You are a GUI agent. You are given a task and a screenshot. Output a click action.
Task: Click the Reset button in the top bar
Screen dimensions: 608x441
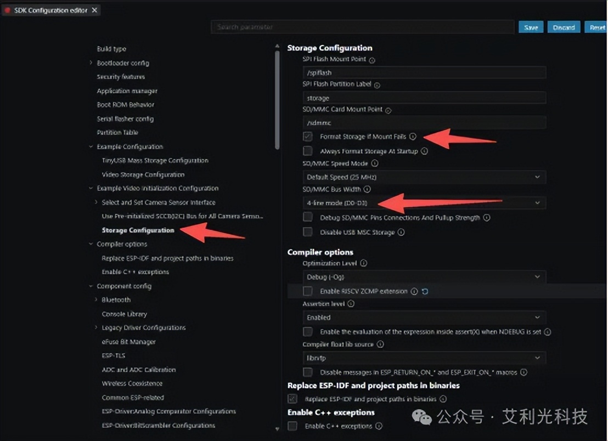(596, 27)
